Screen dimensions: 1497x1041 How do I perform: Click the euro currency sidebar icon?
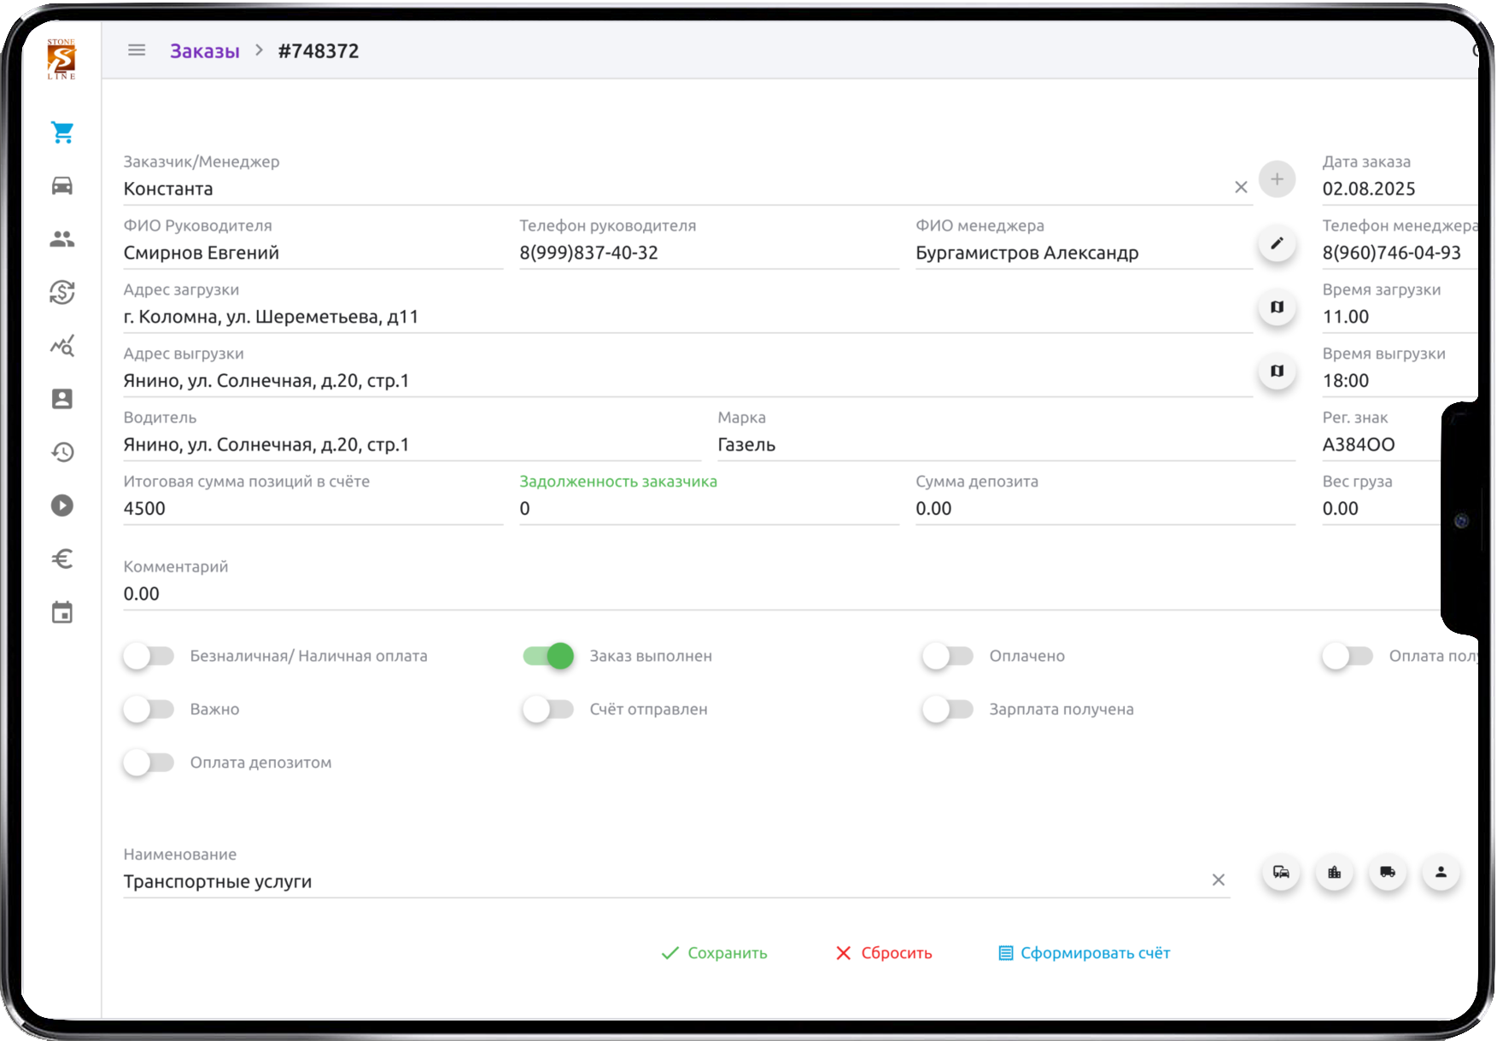click(62, 559)
